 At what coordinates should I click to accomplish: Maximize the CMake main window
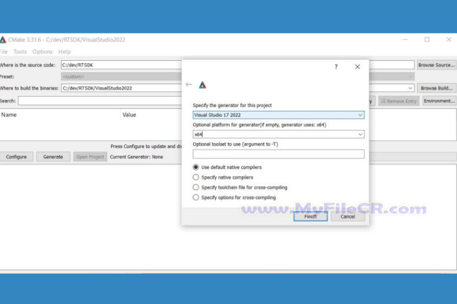[x=427, y=39]
